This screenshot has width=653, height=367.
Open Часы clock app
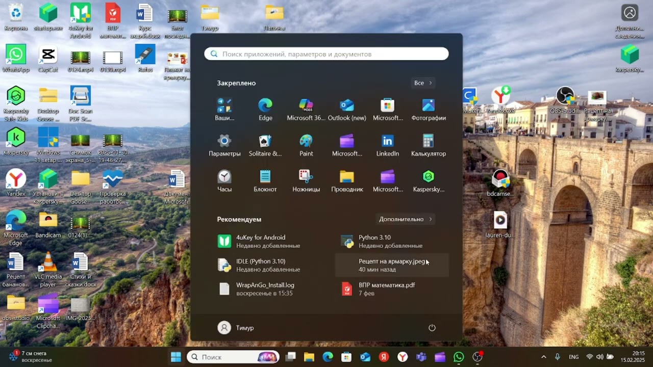click(224, 180)
